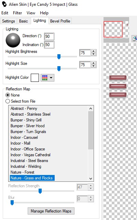Expand the highlight color dropdown arrow
This screenshot has height=220, width=137.
(51, 77)
